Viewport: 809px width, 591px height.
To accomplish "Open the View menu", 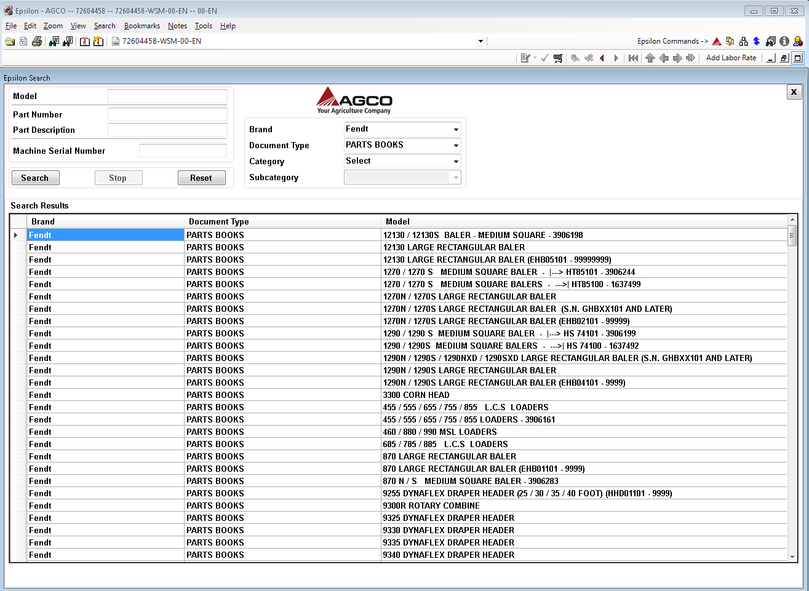I will [x=78, y=26].
